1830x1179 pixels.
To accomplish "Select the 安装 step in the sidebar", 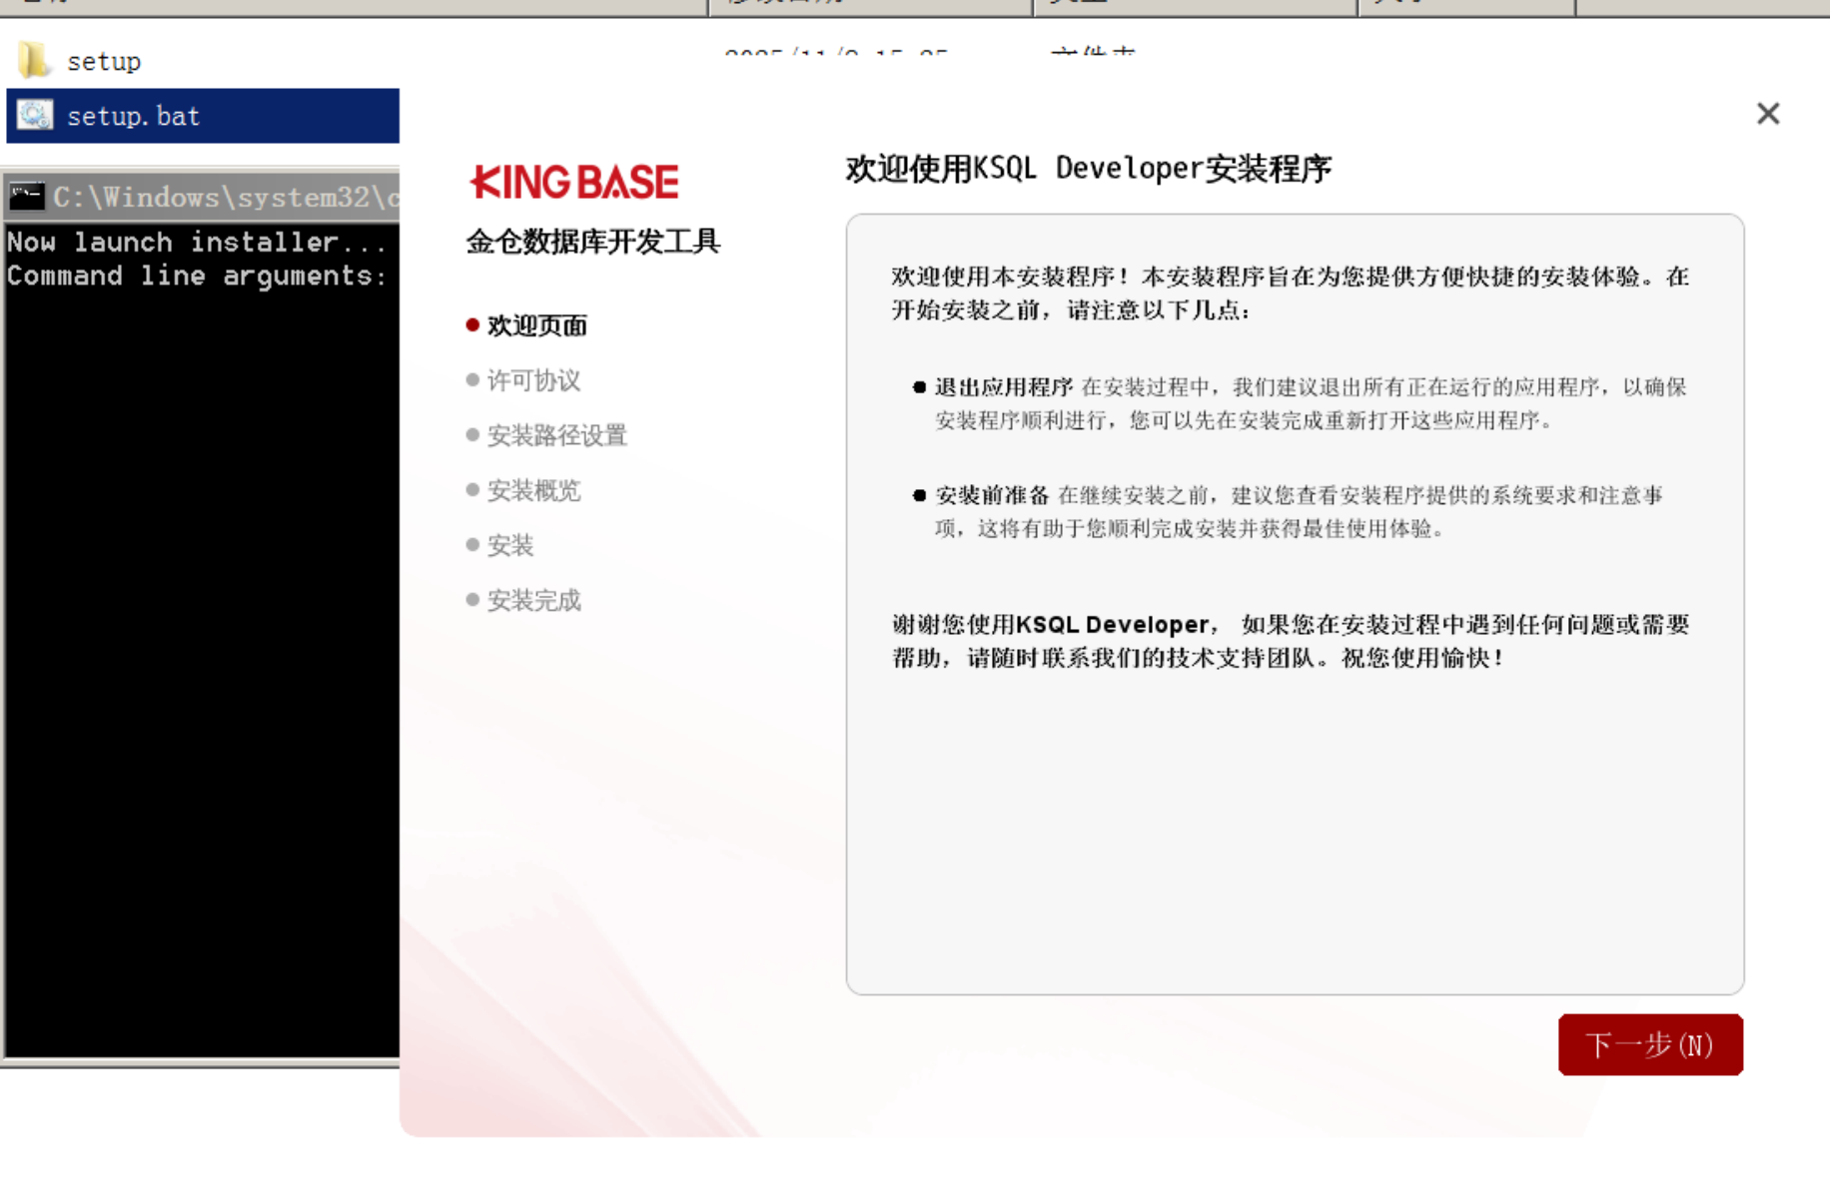I will click(x=509, y=545).
